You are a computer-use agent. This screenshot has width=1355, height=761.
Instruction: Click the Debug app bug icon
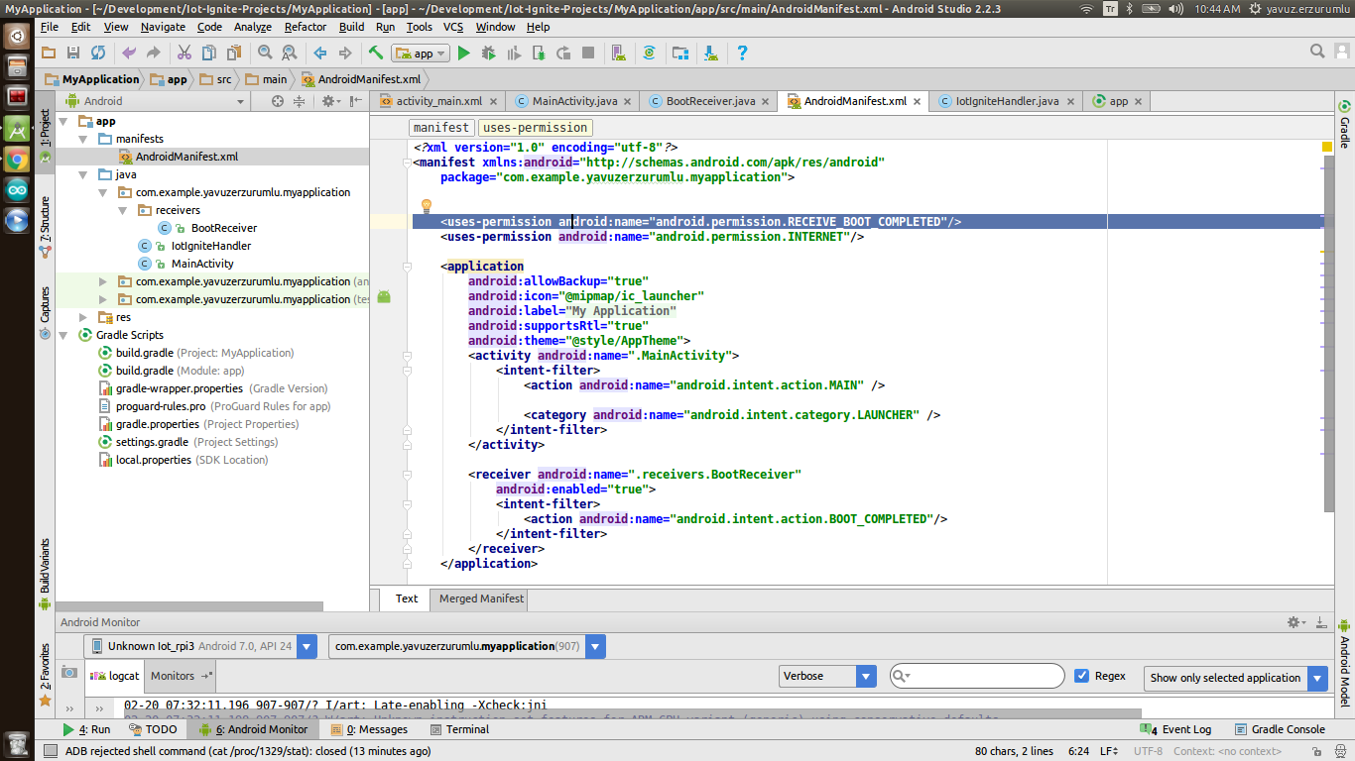489,53
